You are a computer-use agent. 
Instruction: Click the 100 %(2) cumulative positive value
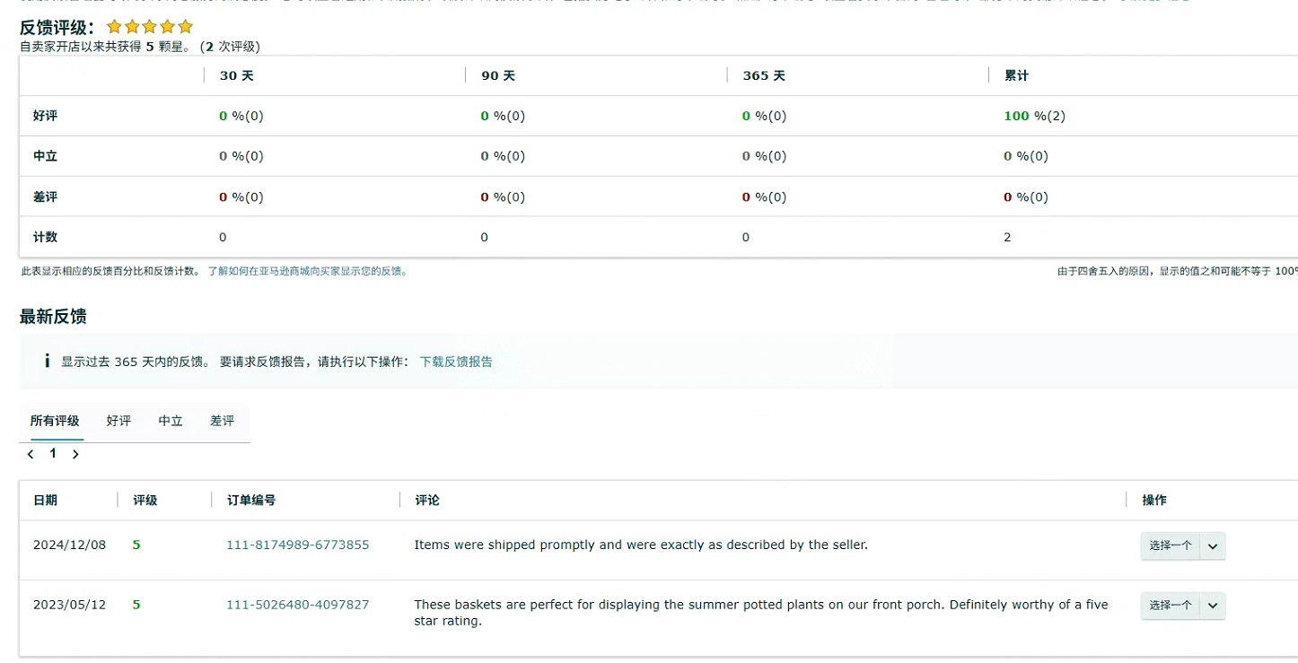click(1034, 116)
